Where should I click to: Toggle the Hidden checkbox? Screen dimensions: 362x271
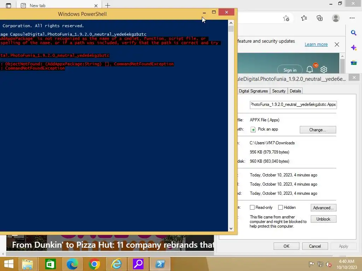280,207
